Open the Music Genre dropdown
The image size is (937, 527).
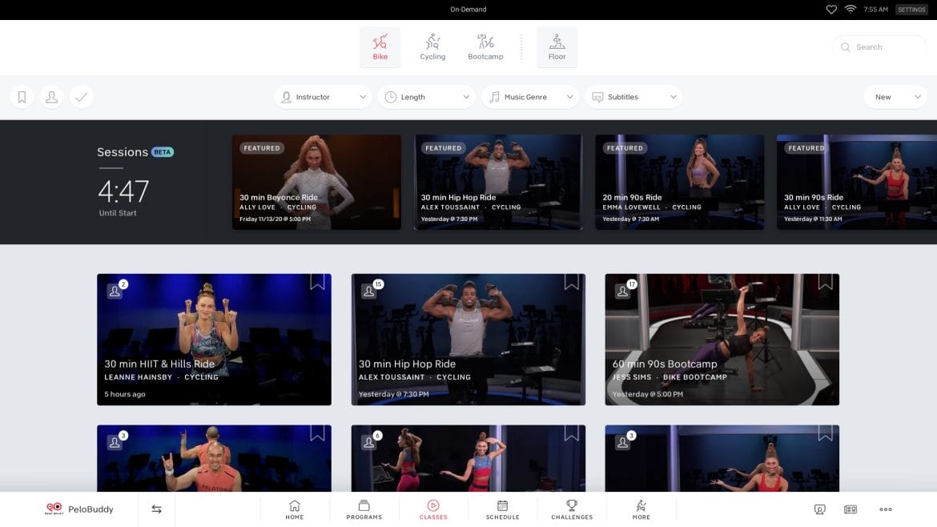click(x=530, y=97)
